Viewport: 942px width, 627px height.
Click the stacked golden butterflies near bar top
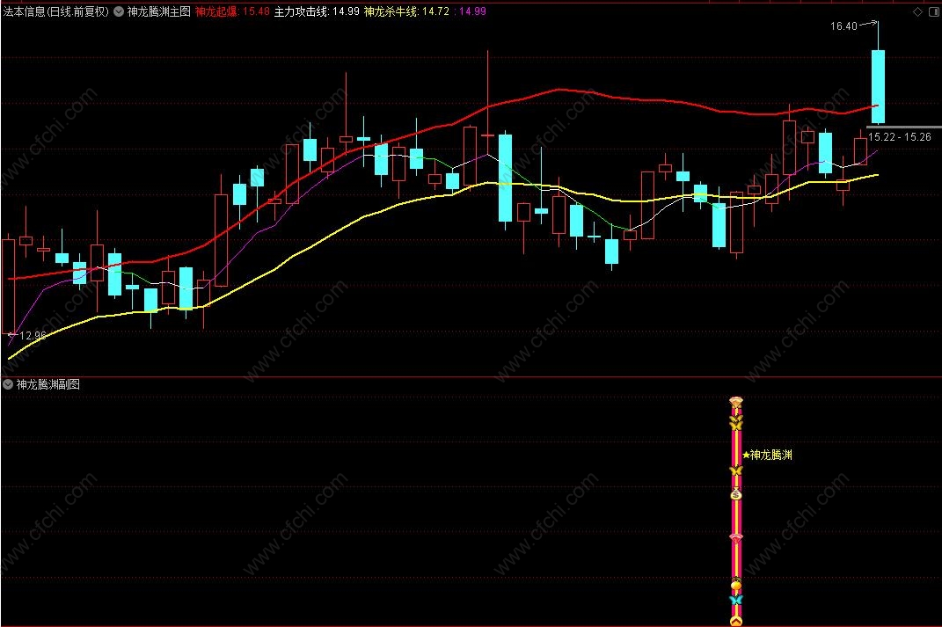point(736,422)
